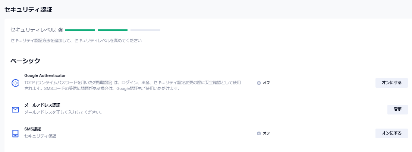Click the gray unfilled security level bar

pyautogui.click(x=145, y=30)
